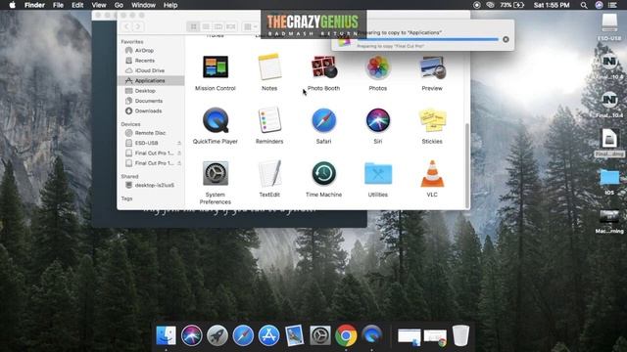Open the Edit menu
627x352 pixels.
click(77, 5)
